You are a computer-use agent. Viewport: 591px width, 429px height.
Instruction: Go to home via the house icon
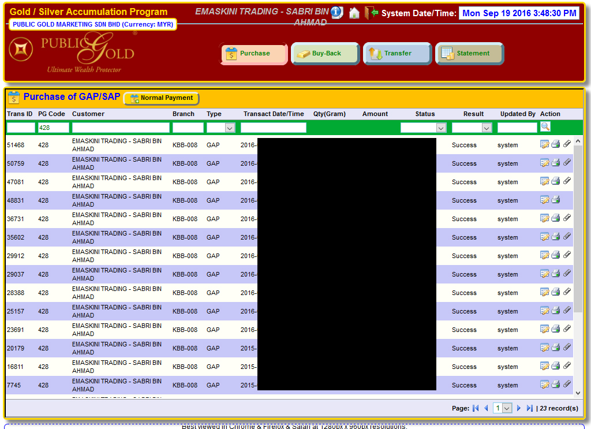[x=354, y=13]
